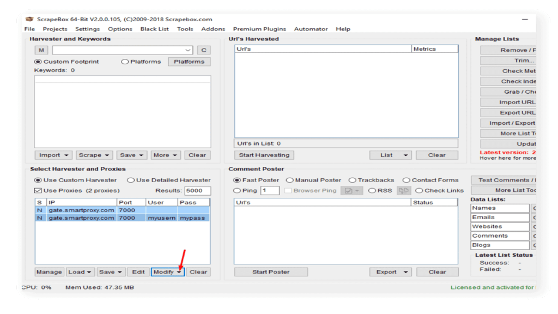The height and width of the screenshot is (314, 558).
Task: Open the List dropdown under harvested URLs
Action: point(390,155)
